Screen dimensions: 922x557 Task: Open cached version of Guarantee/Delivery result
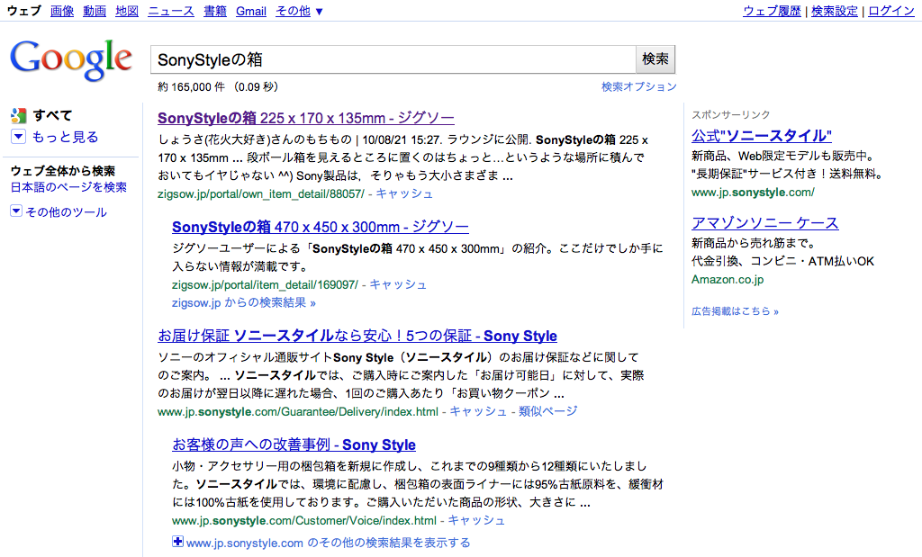(478, 411)
